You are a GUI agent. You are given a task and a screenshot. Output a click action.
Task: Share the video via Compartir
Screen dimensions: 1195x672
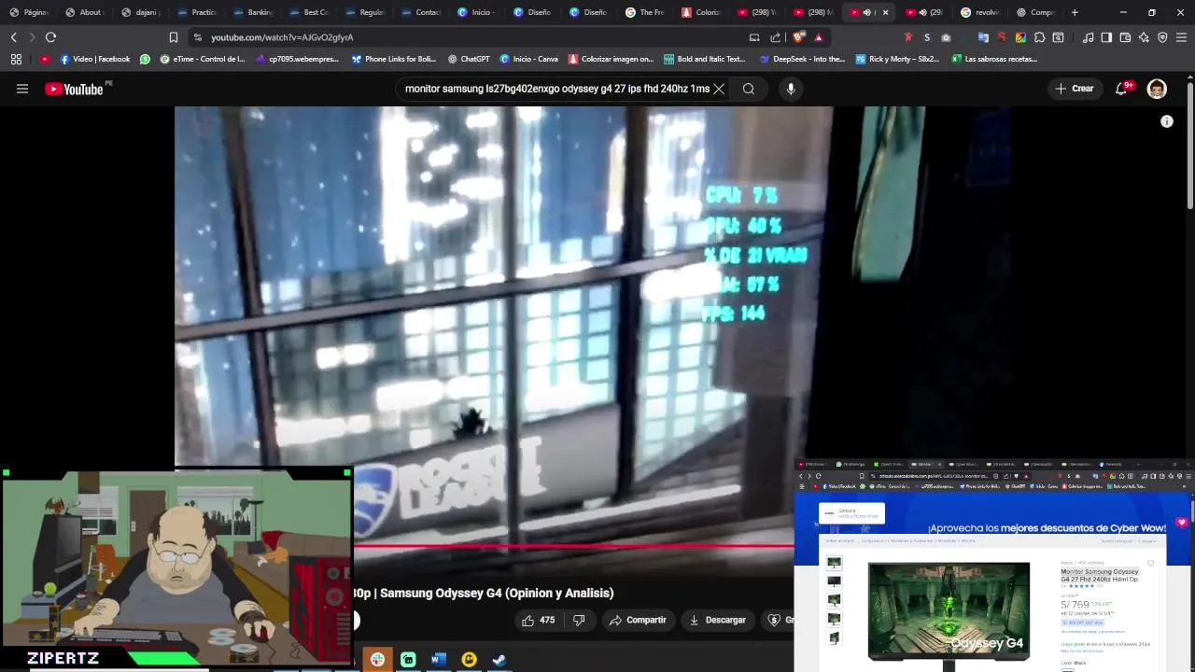(638, 620)
